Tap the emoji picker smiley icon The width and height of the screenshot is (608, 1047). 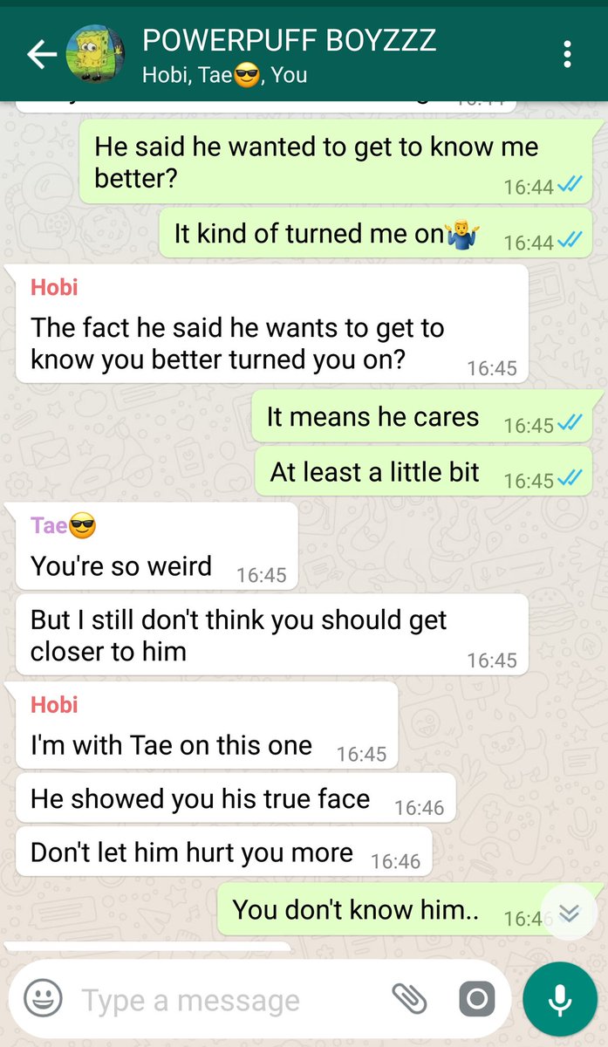point(43,998)
